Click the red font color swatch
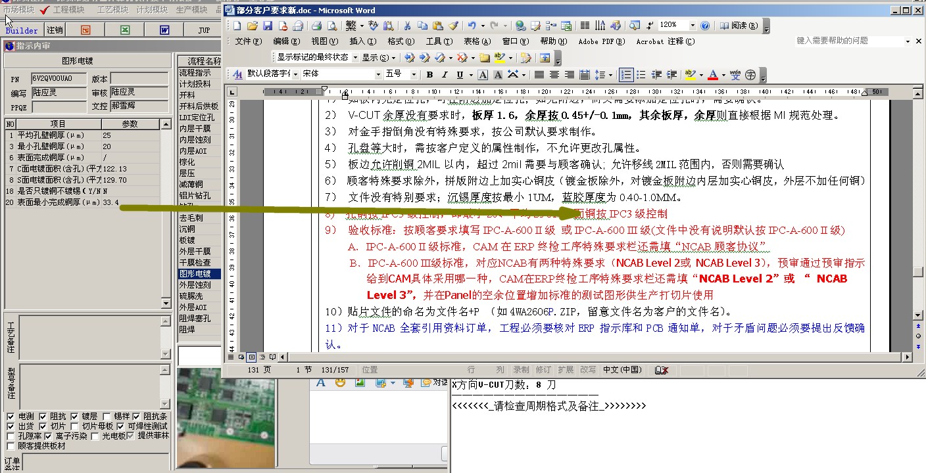This screenshot has width=926, height=473. click(x=713, y=75)
